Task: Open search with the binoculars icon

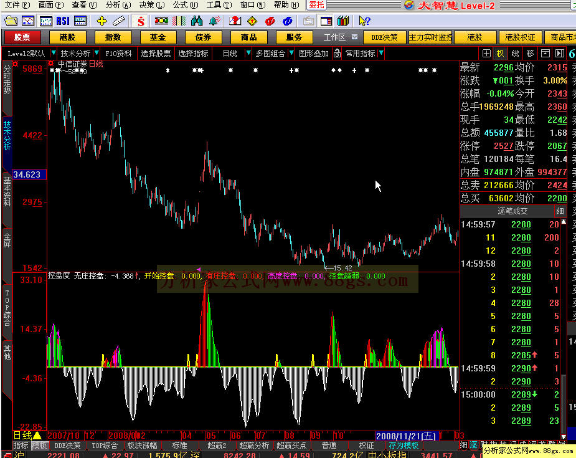Action: click(x=197, y=21)
